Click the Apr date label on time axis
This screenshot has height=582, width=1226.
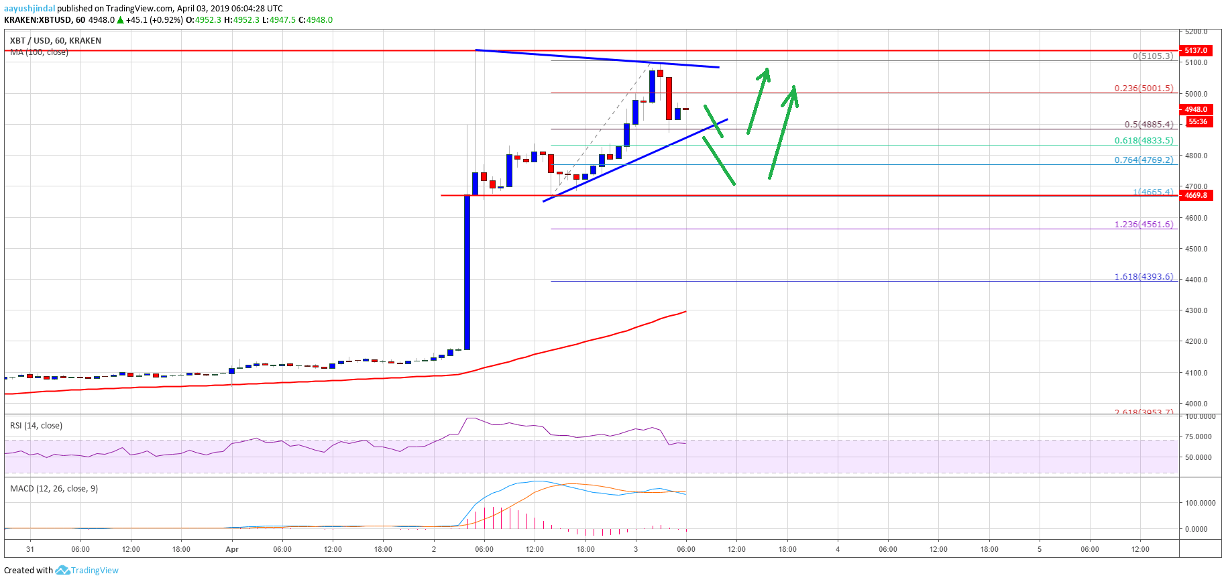[x=232, y=550]
